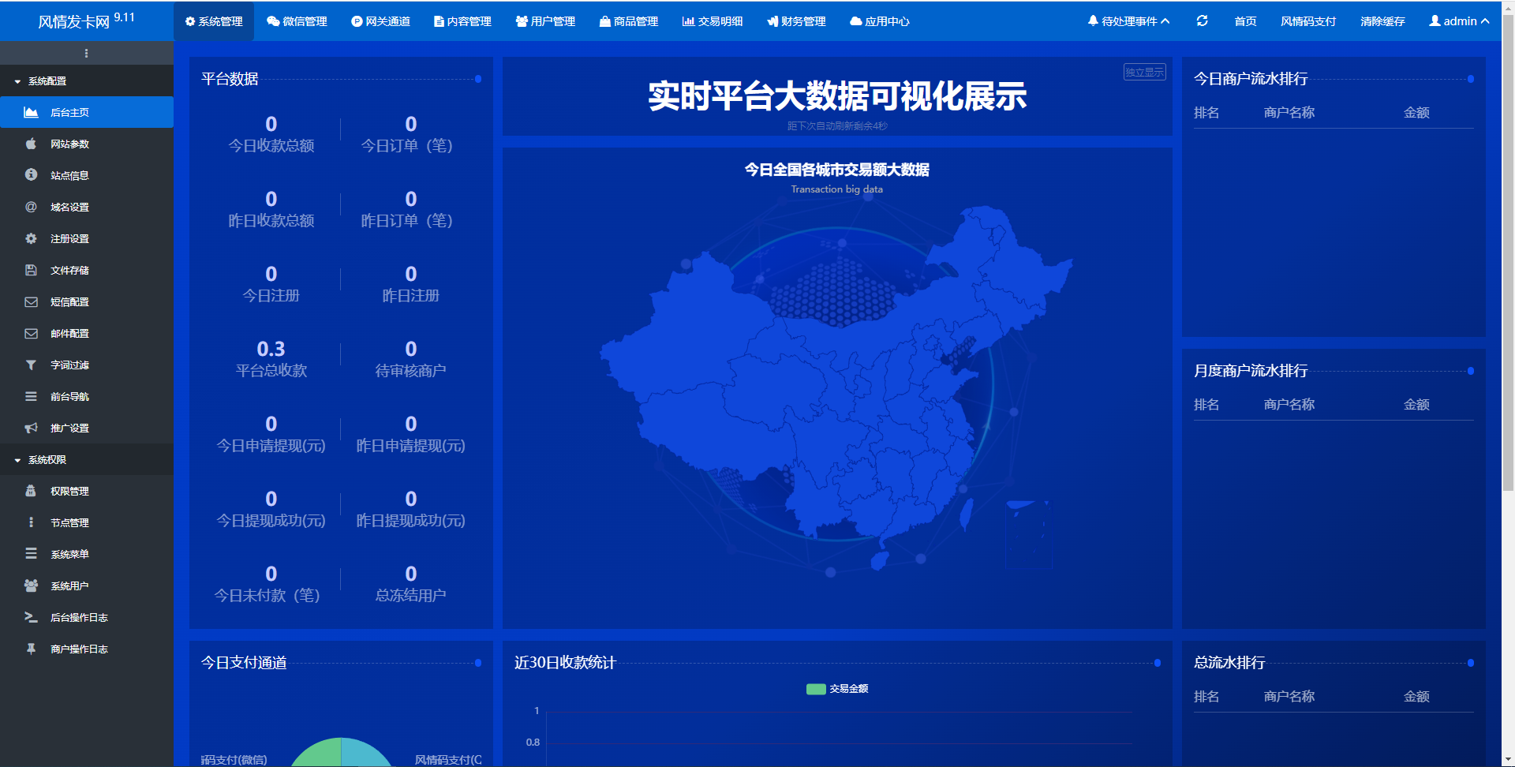Collapse the 系统权限 sidebar section

pyautogui.click(x=17, y=459)
